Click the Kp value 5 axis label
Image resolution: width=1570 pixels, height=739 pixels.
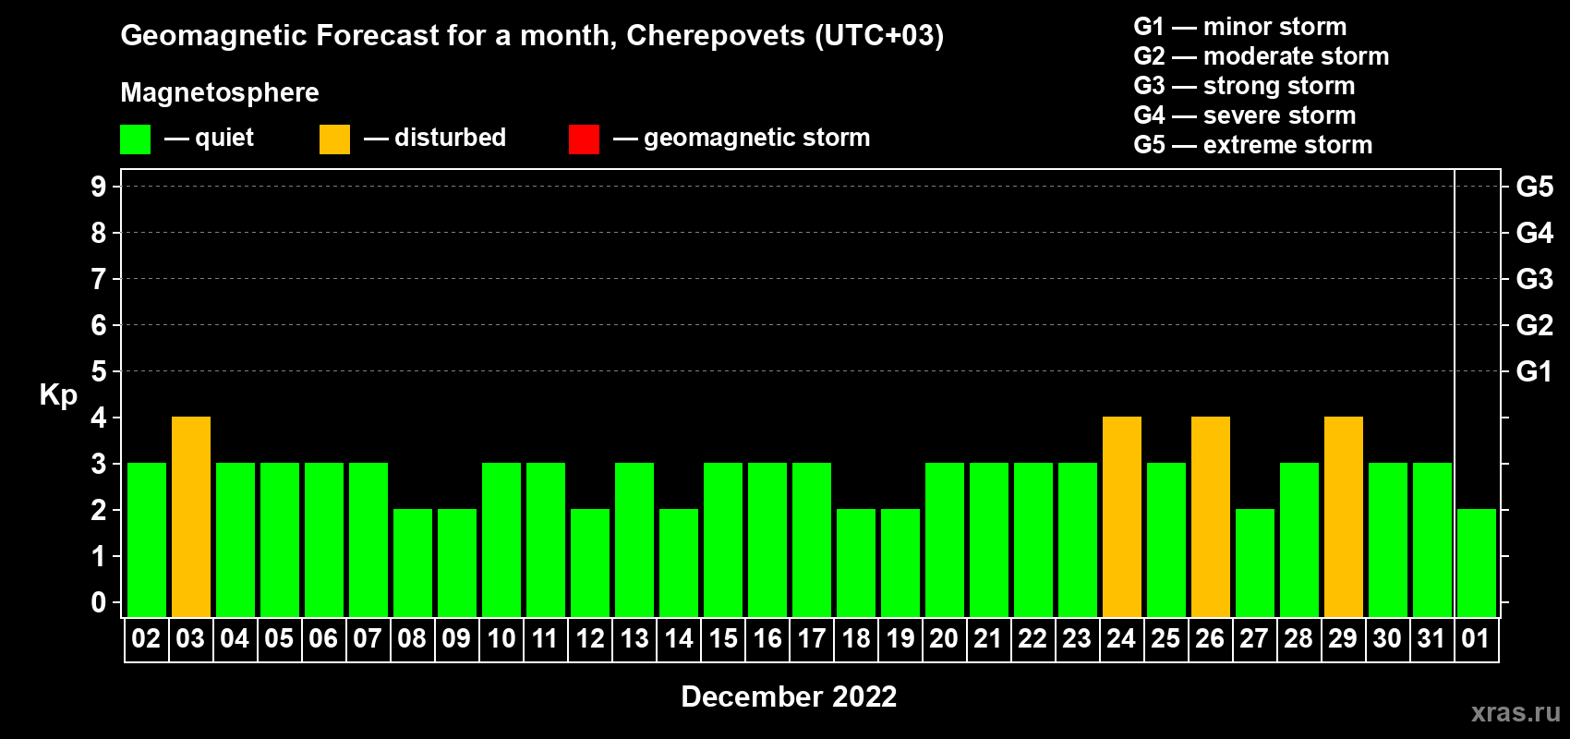tap(99, 371)
